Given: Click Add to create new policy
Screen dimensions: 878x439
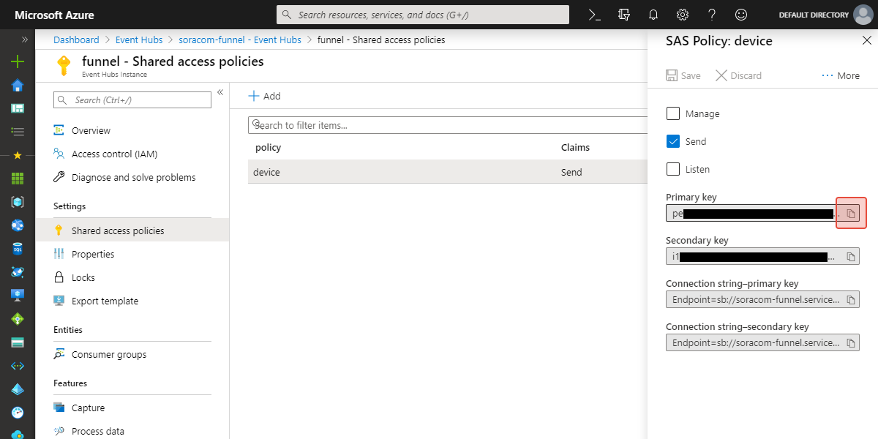Looking at the screenshot, I should (x=264, y=97).
